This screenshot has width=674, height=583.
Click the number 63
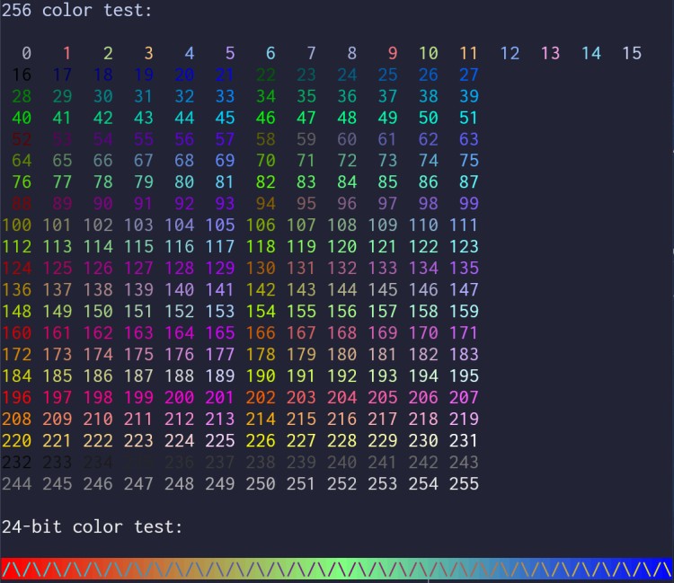pos(468,139)
